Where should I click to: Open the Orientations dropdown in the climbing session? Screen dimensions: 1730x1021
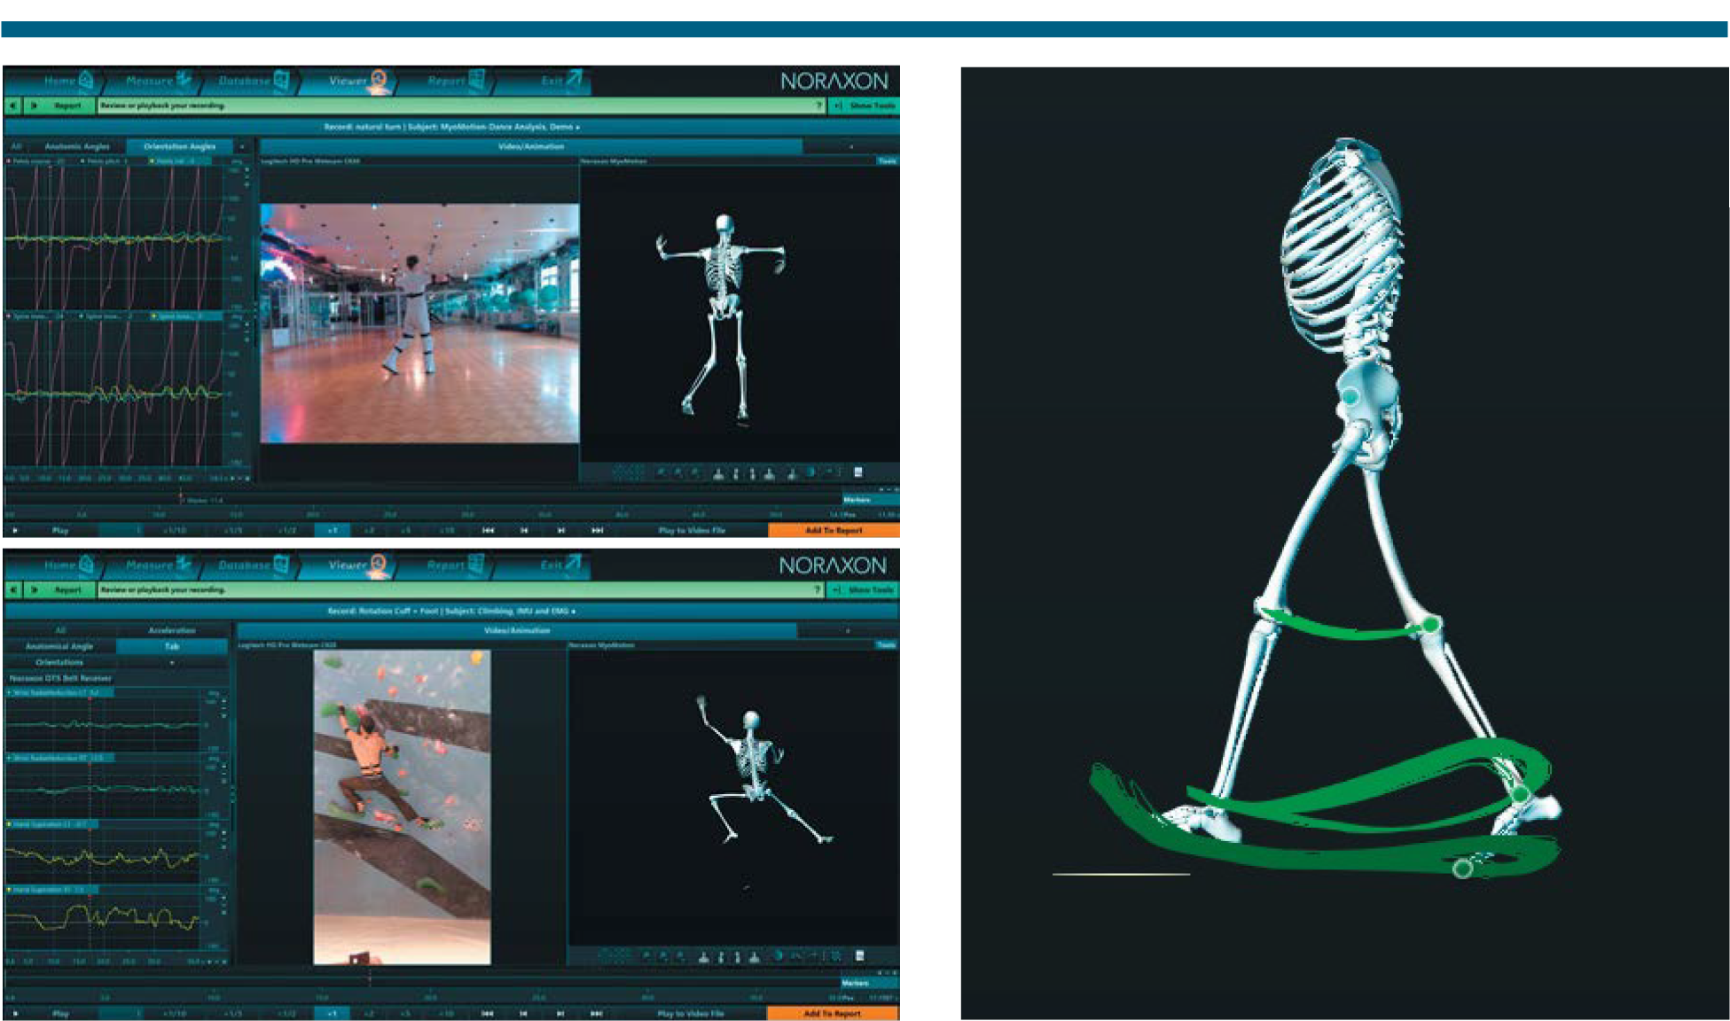(171, 663)
